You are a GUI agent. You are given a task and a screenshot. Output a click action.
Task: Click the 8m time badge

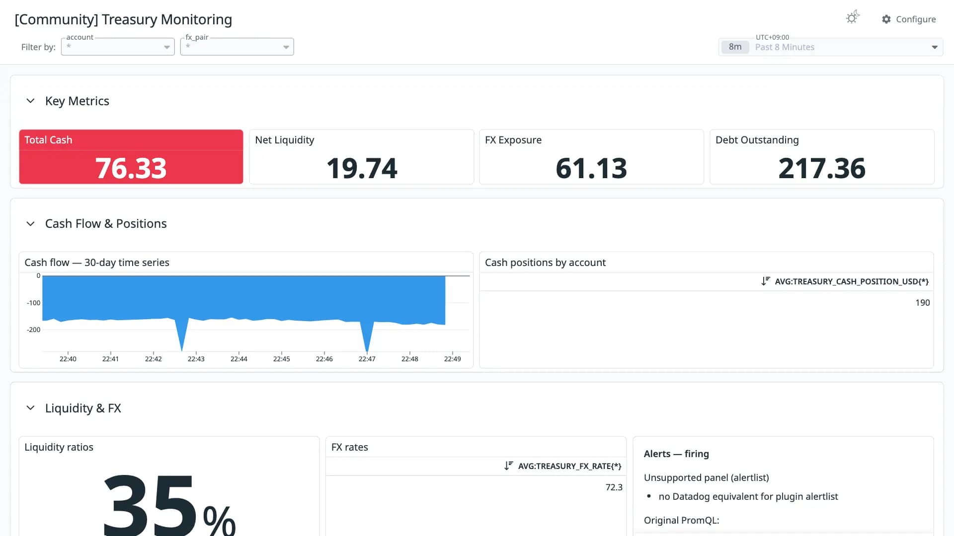[x=735, y=47]
